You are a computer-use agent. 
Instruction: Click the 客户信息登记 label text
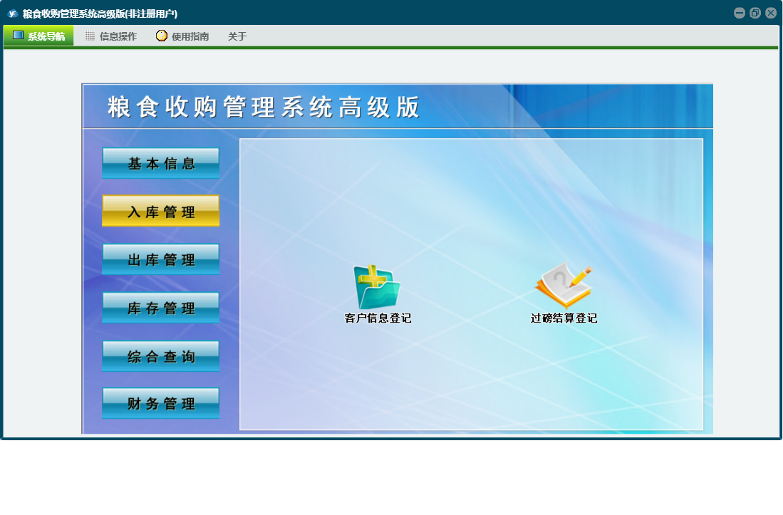tap(378, 318)
